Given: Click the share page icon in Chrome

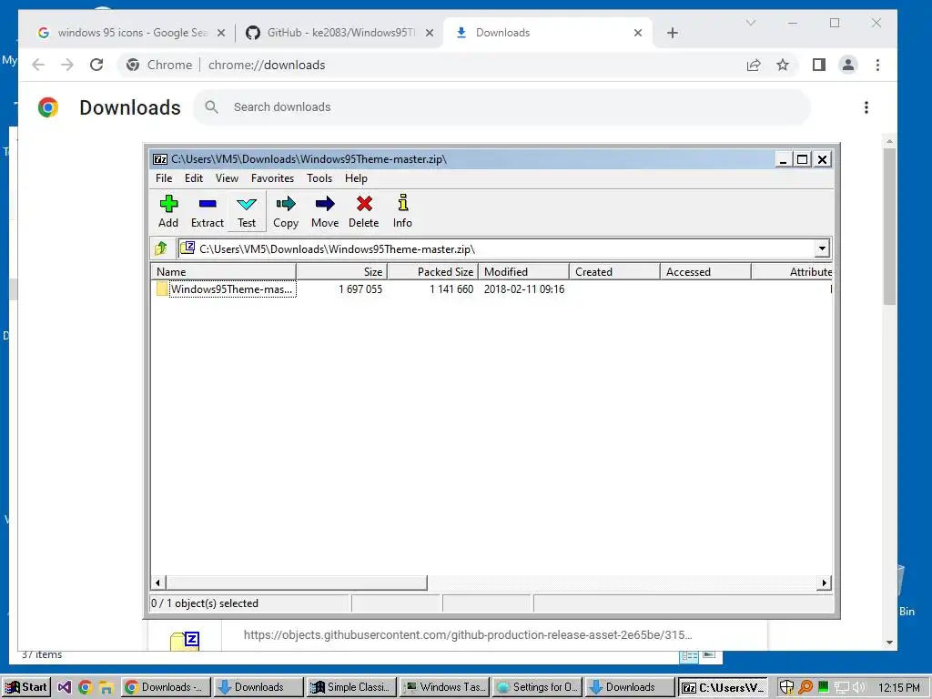Looking at the screenshot, I should click(754, 65).
